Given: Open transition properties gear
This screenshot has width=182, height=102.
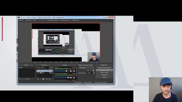Looking at the screenshot, I should 93,70.
